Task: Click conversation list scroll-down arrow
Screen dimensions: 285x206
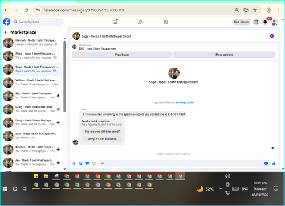Action: point(64,169)
